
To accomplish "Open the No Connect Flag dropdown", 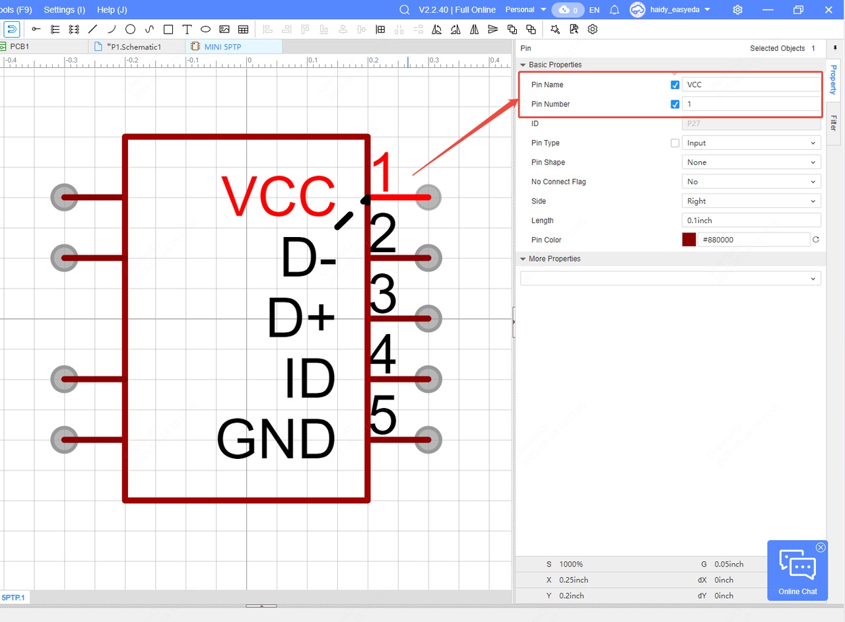I will [751, 182].
